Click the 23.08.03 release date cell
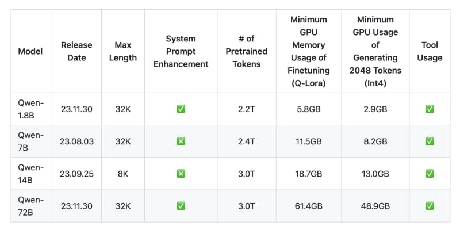460x230 pixels. pyautogui.click(x=76, y=141)
